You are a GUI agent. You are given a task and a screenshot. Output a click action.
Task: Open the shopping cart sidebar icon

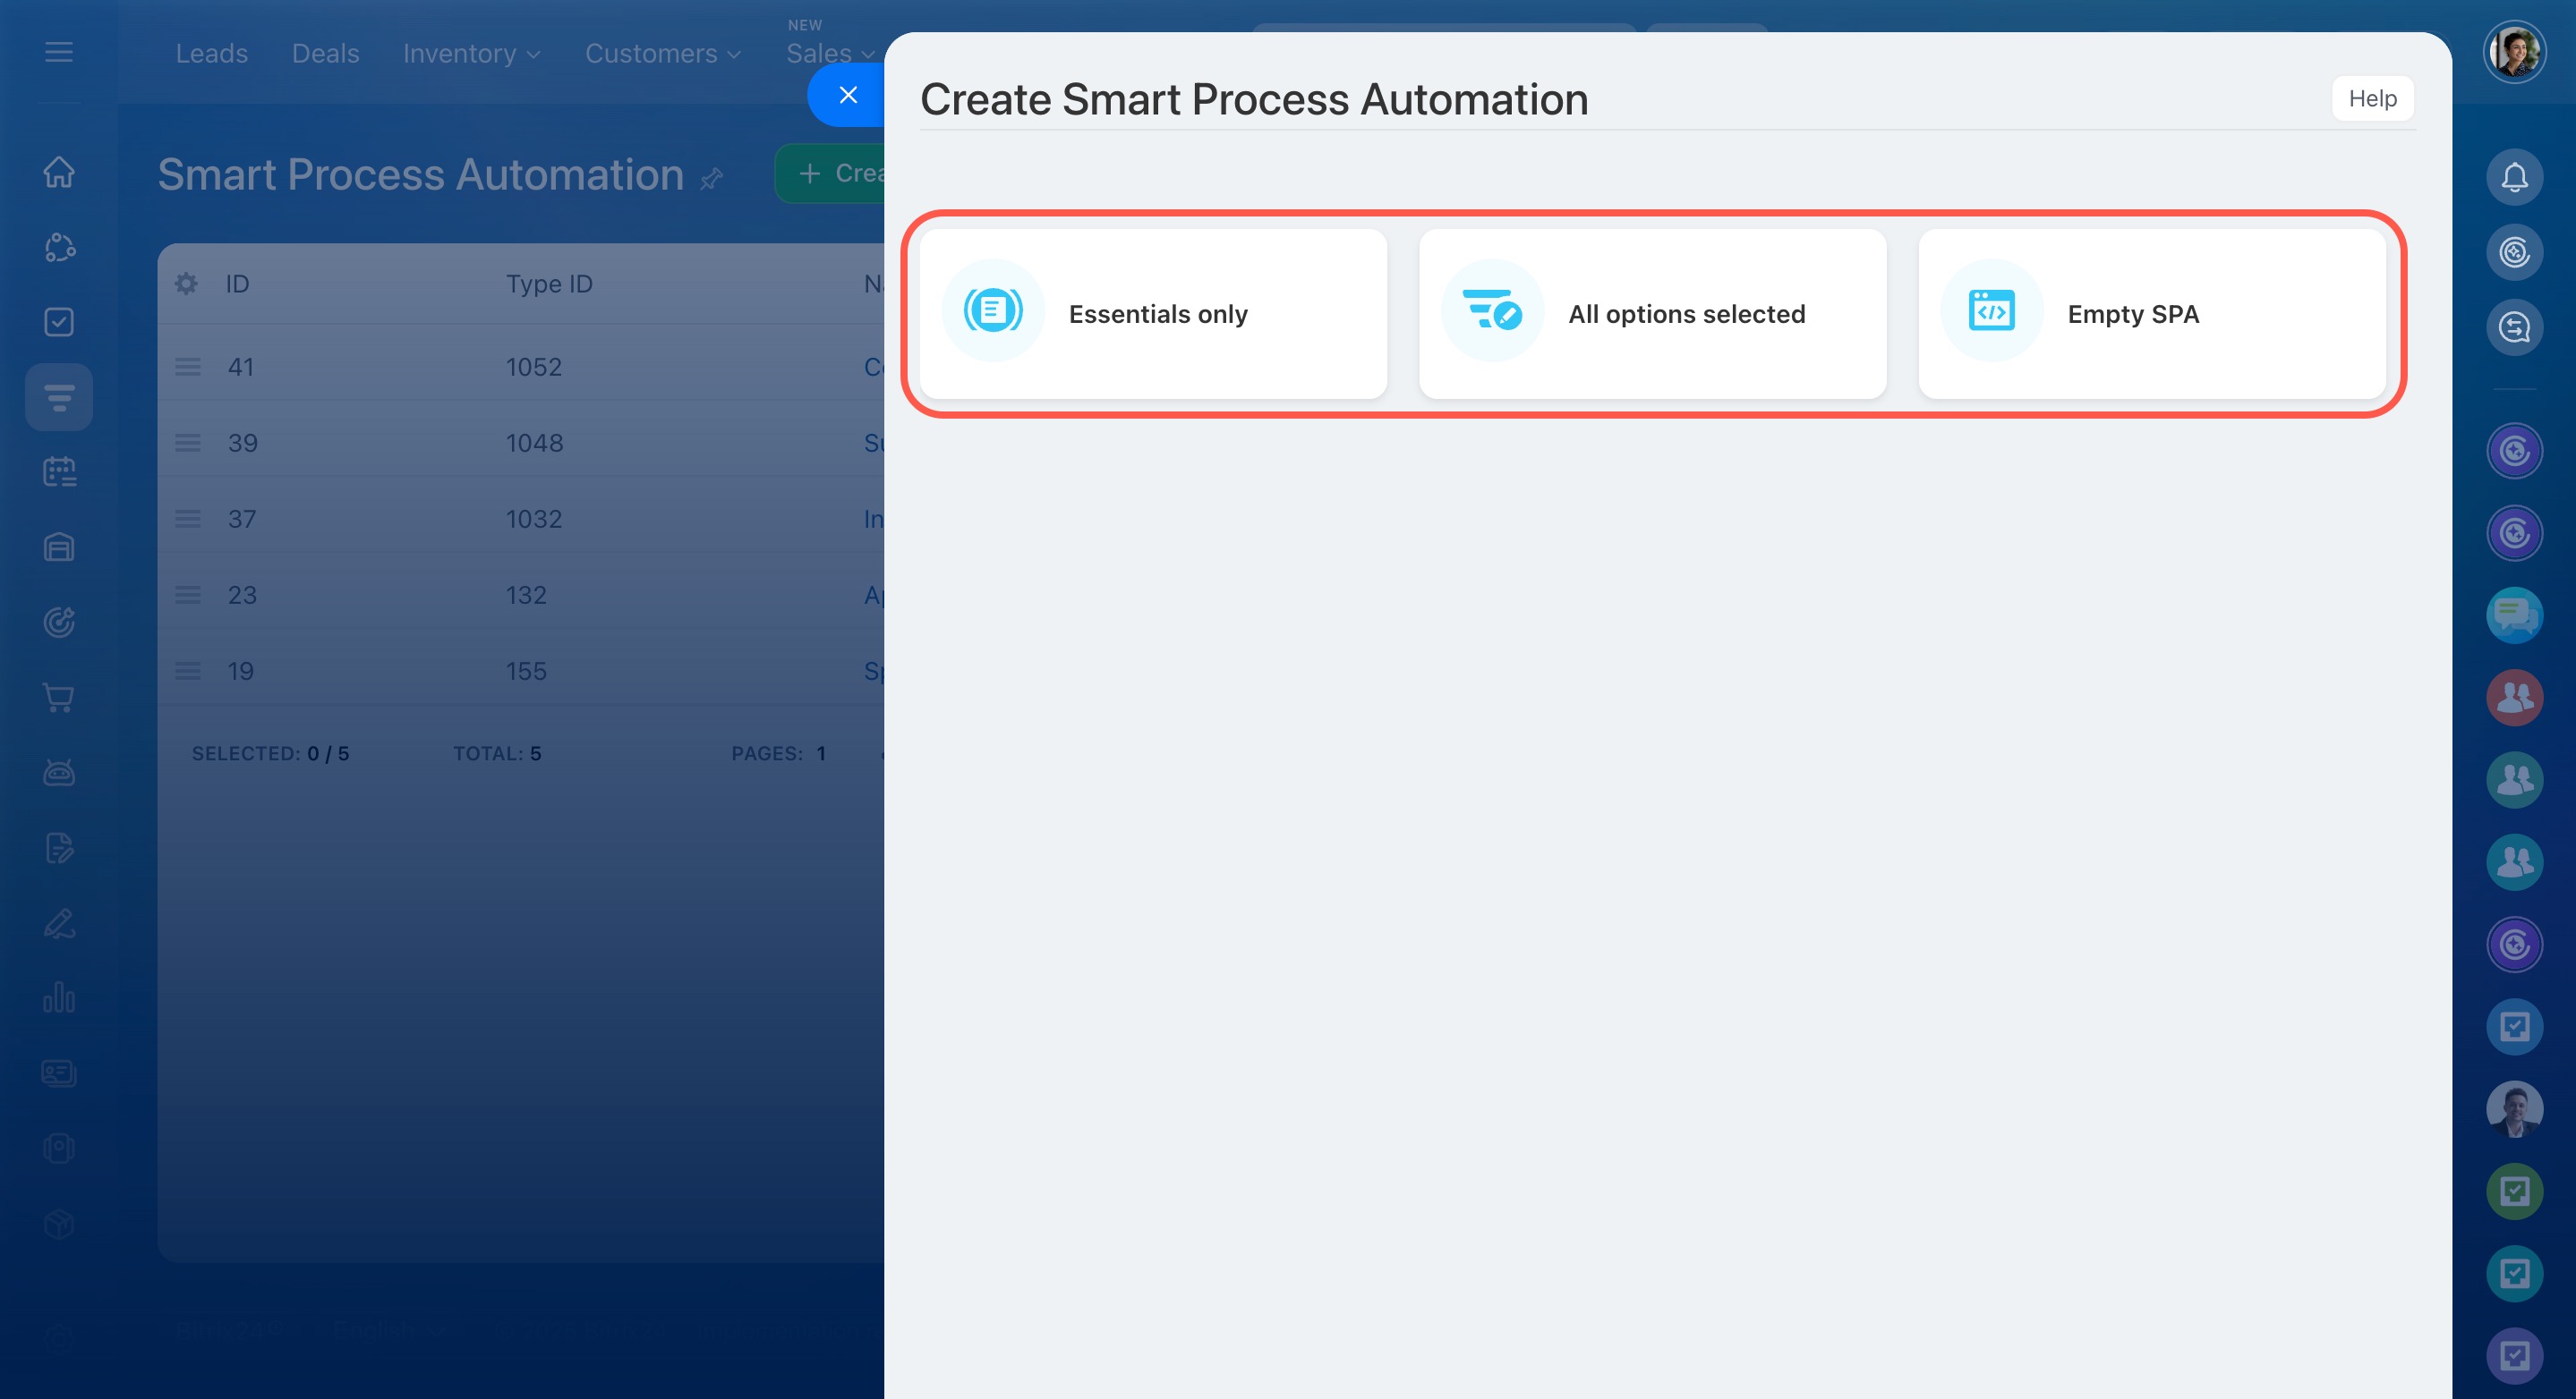pyautogui.click(x=59, y=698)
